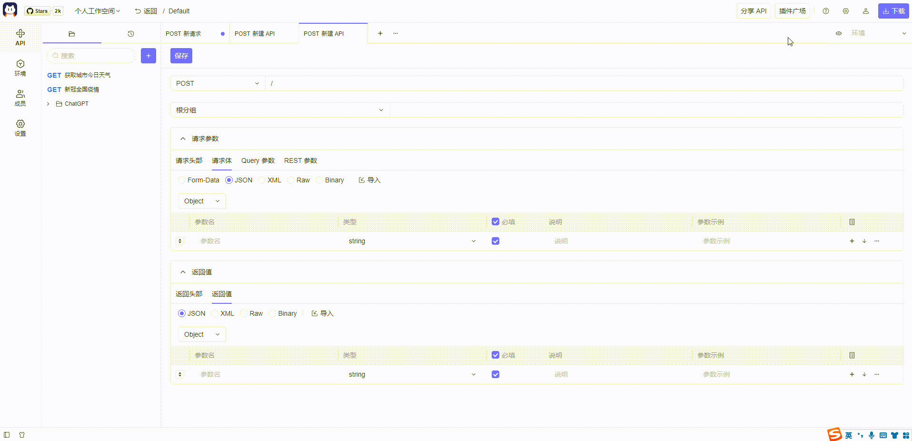Open the 成员 members panel from the sidebar
This screenshot has height=441, width=912.
[x=20, y=97]
